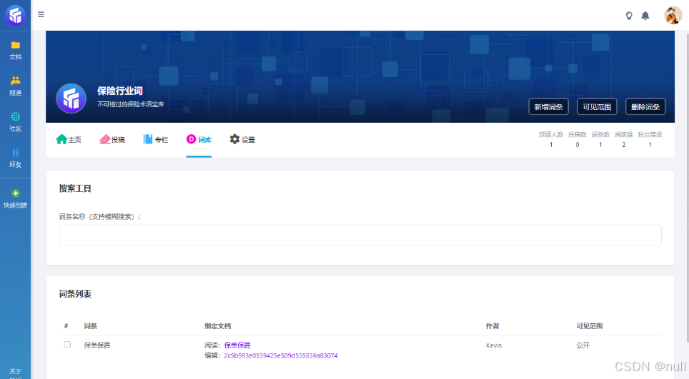Click the lightbulb tips icon
The width and height of the screenshot is (689, 379).
[629, 16]
